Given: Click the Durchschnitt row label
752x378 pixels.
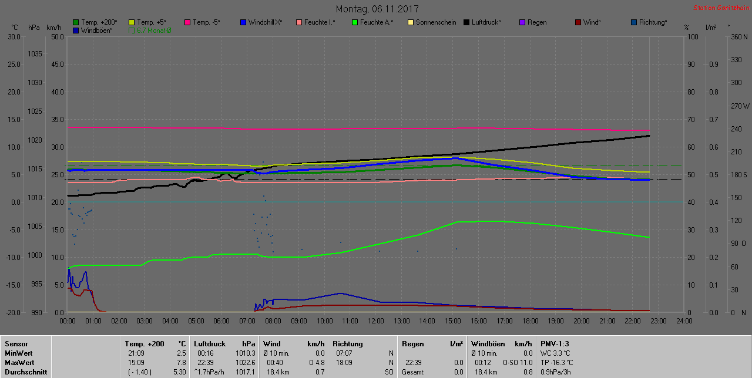Looking at the screenshot, I should click(25, 372).
